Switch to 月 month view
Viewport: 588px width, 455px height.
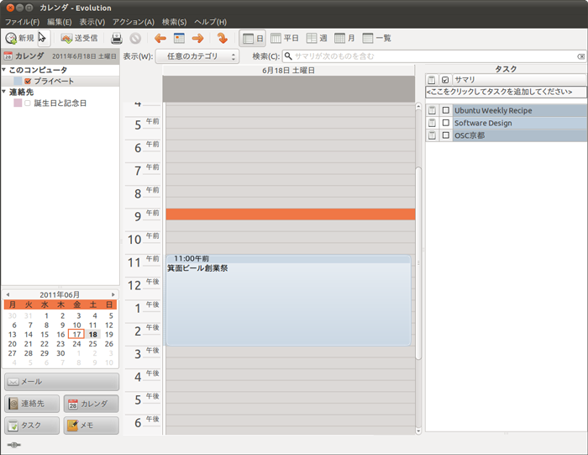tap(344, 38)
